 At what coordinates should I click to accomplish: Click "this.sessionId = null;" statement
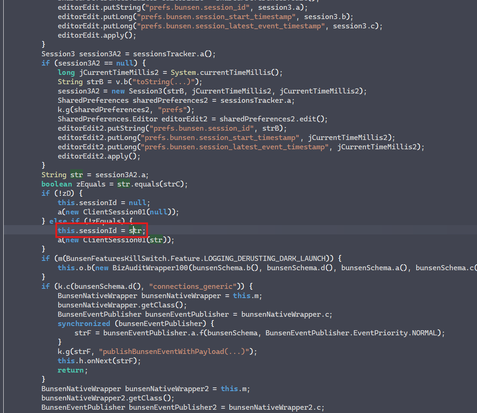click(x=104, y=203)
